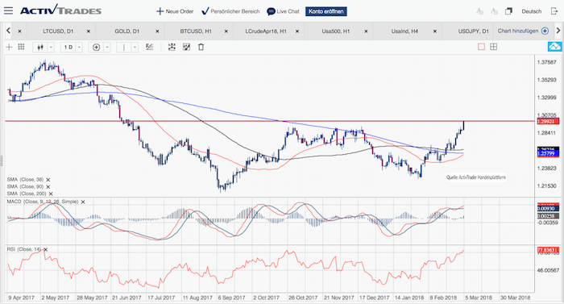Close the partially hidden first tab
Viewport: 564px width, 304px height.
tap(20, 31)
